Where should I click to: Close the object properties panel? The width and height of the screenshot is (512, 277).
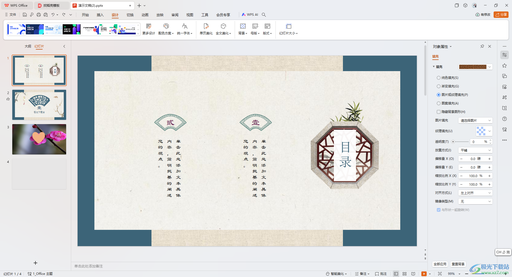490,46
